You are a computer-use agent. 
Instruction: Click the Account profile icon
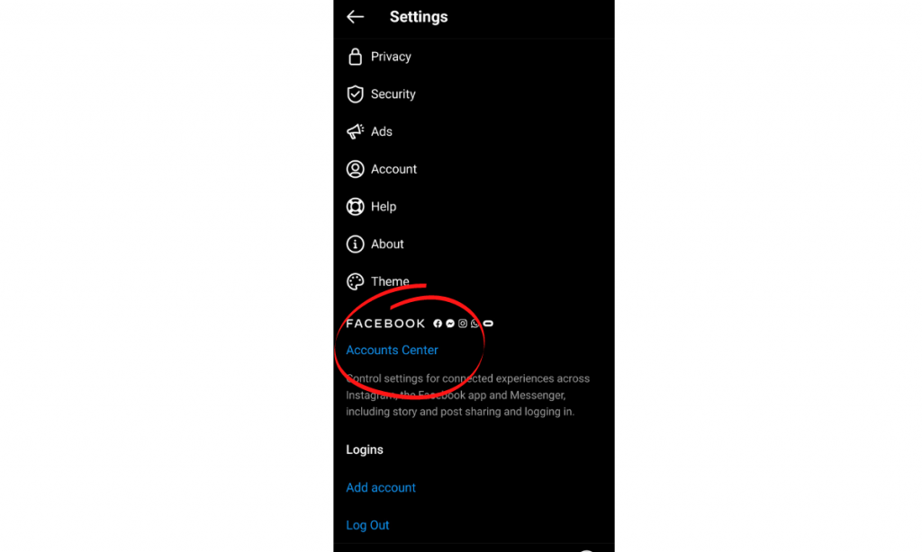[355, 169]
